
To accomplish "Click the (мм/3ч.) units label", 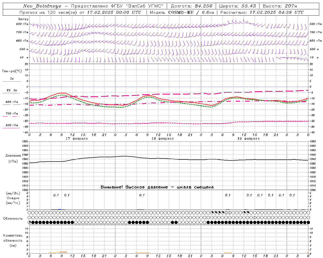I will point(13,193).
